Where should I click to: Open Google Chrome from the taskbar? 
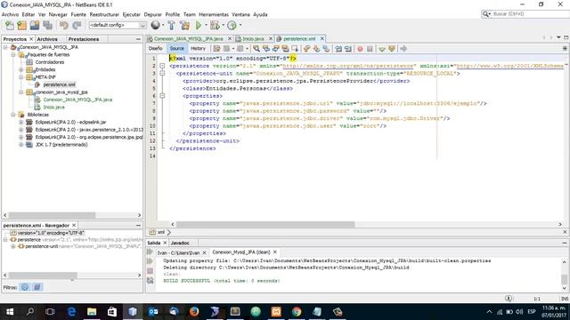coord(297,312)
